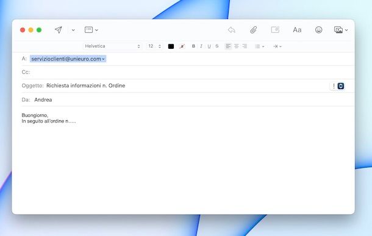Open the message priority selector

(x=337, y=86)
